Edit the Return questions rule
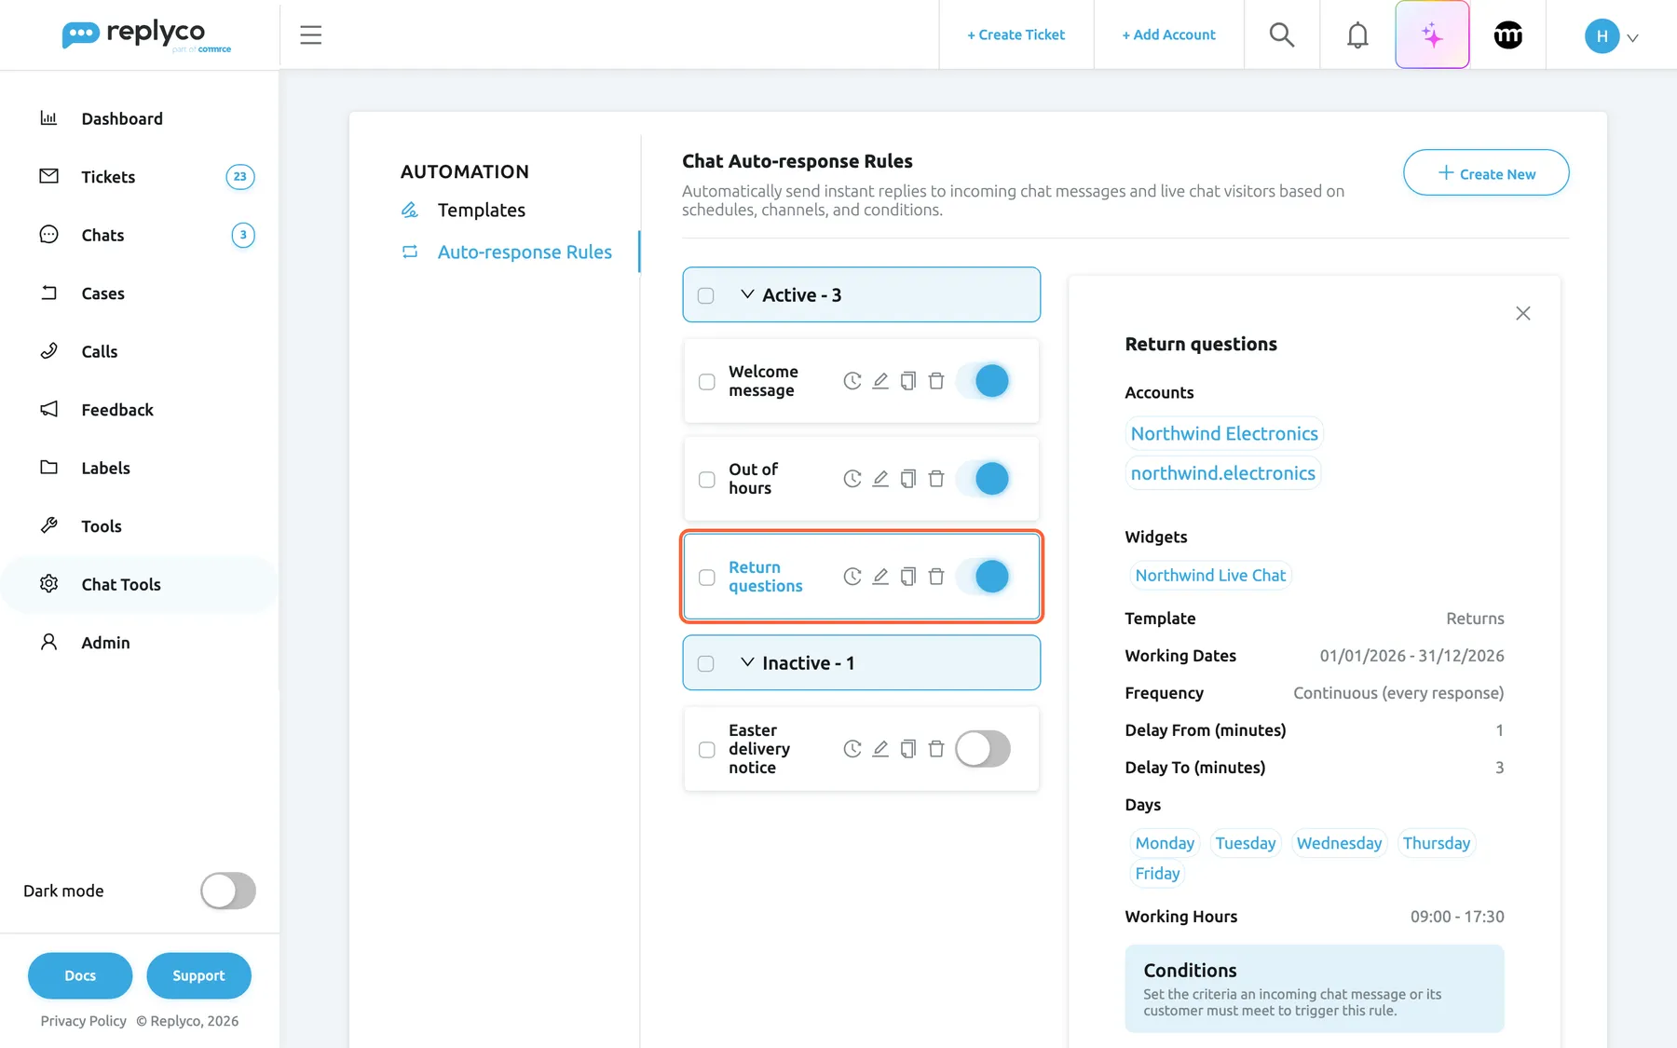This screenshot has width=1677, height=1048. click(x=880, y=577)
